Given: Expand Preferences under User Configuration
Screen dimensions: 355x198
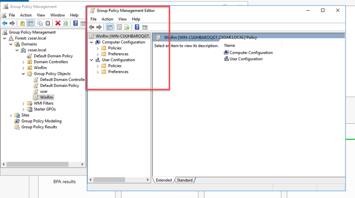Looking at the screenshot, I should tap(97, 72).
